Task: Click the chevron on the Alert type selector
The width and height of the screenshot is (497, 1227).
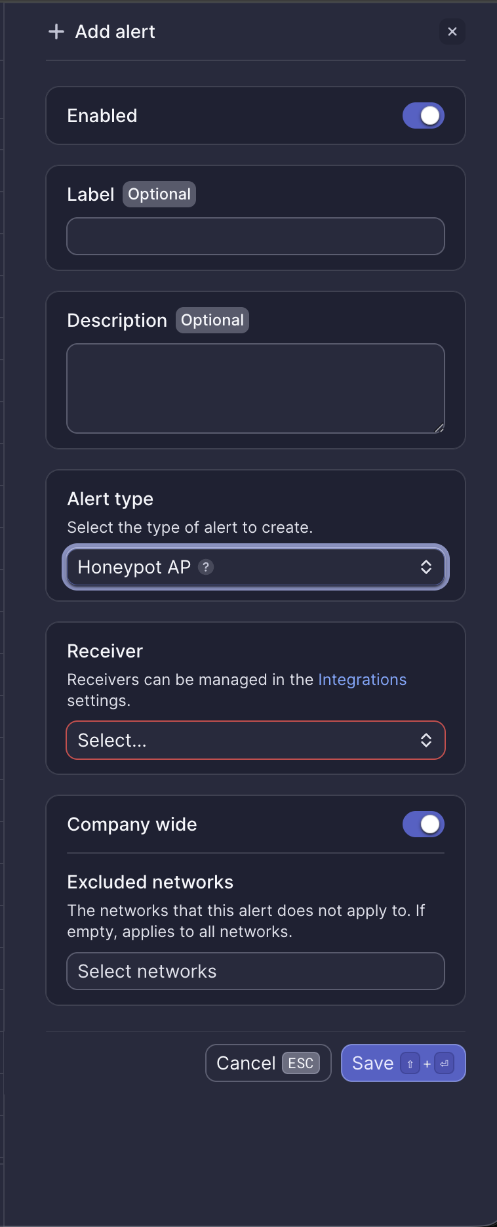Action: click(427, 567)
